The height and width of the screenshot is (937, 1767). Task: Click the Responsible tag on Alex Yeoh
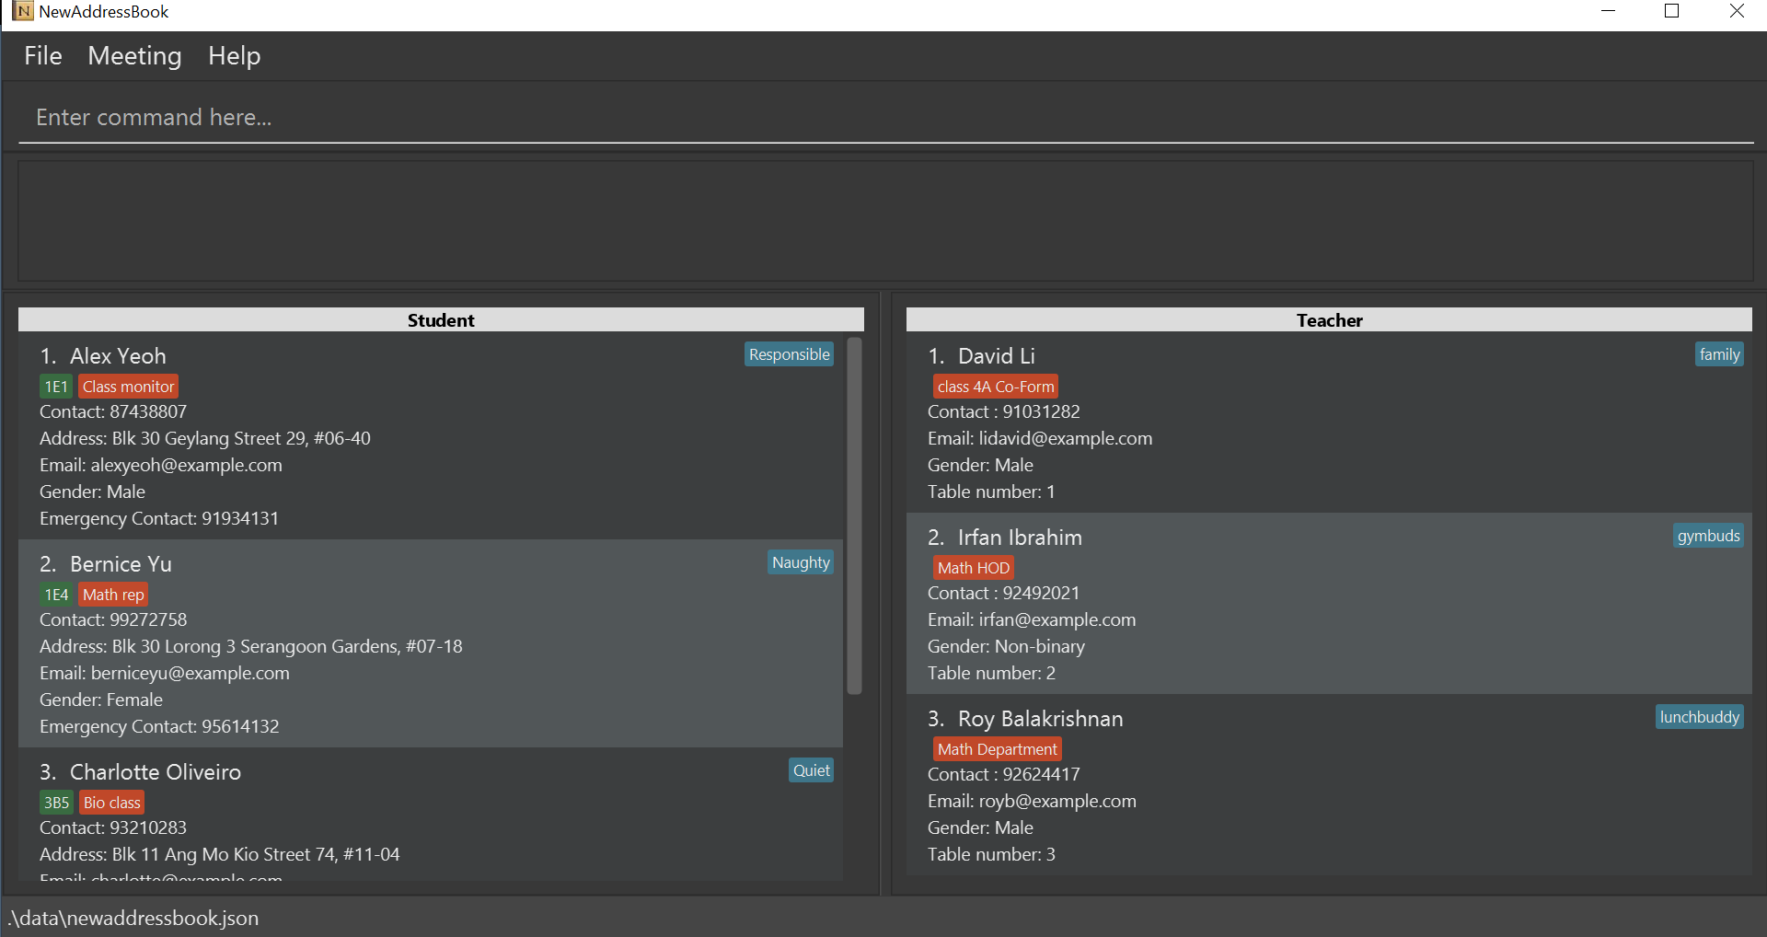[789, 354]
